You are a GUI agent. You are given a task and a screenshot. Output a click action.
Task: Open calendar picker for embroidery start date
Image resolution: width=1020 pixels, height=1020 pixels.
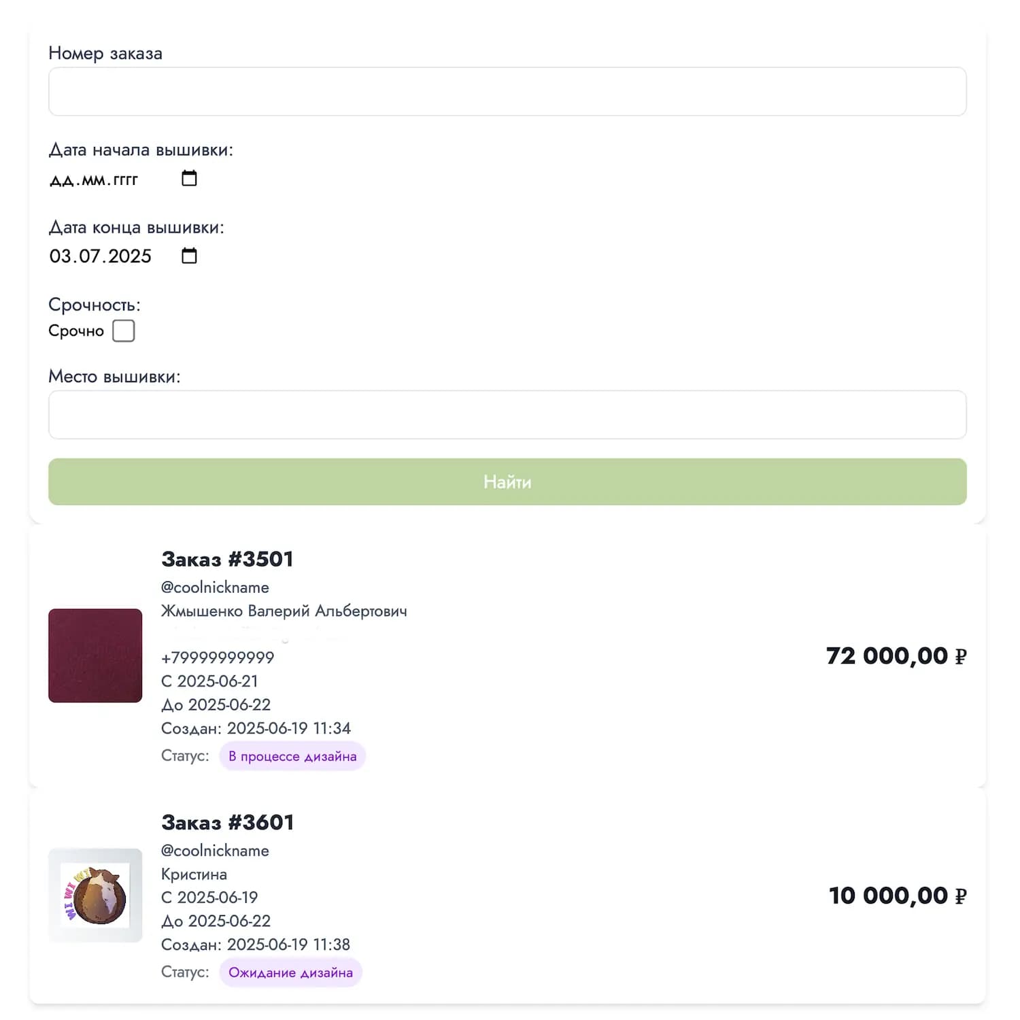[189, 179]
